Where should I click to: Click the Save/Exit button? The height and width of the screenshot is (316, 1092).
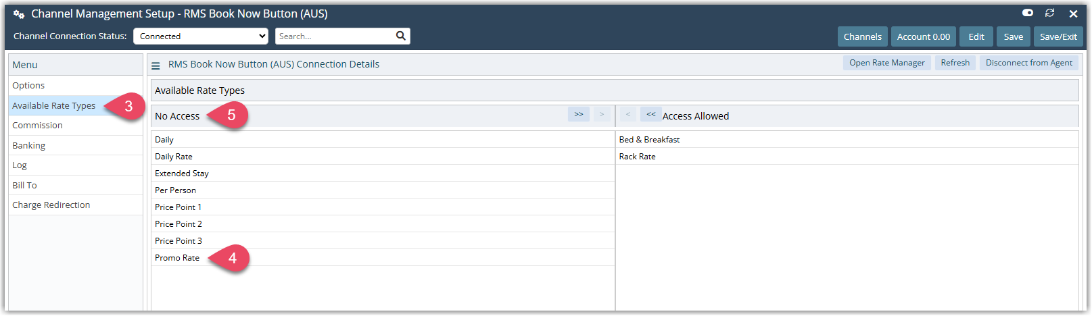[x=1058, y=36]
